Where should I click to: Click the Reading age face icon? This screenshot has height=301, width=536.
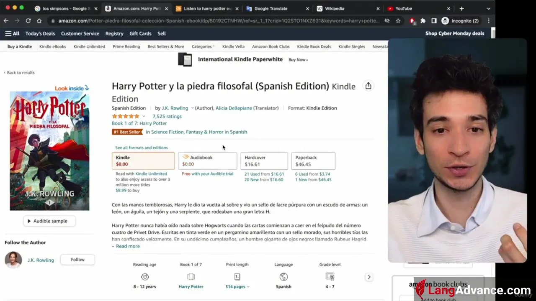click(145, 277)
